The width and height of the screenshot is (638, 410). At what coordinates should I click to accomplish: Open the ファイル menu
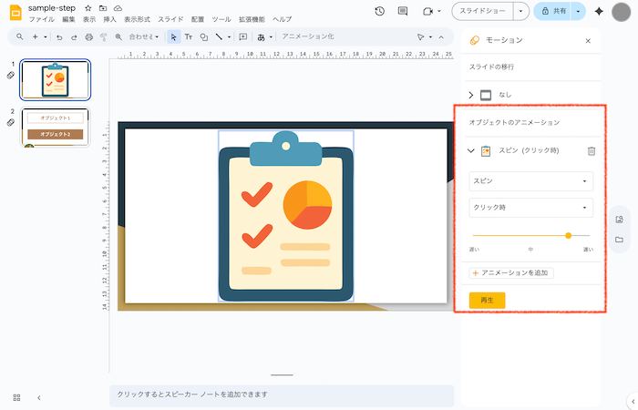point(42,19)
